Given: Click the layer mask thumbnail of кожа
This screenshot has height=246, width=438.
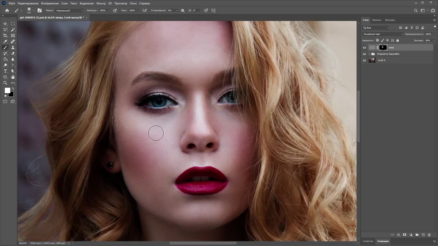Looking at the screenshot, I should point(383,47).
